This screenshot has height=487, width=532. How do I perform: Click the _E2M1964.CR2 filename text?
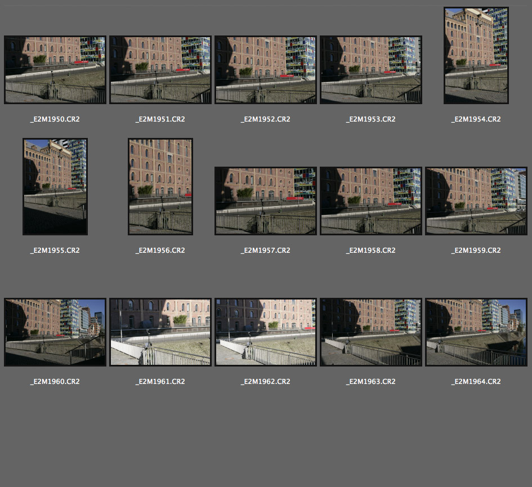tap(476, 382)
